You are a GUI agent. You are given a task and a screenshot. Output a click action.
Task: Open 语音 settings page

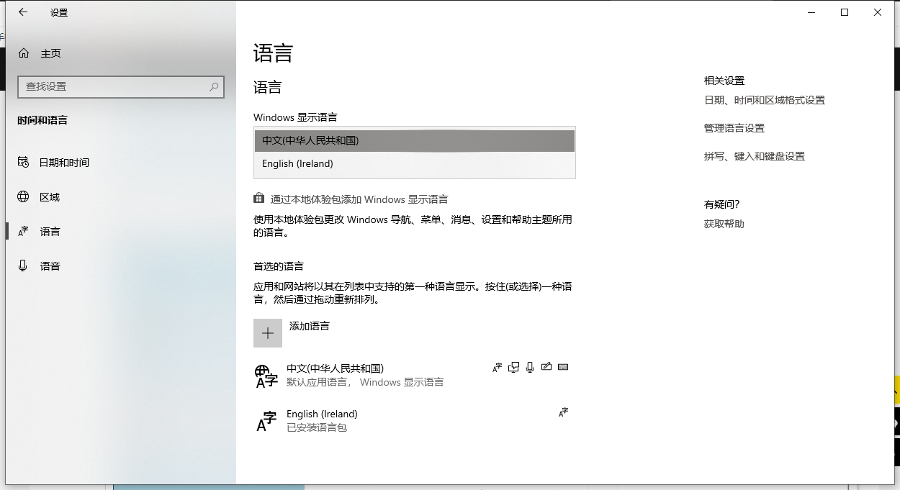coord(121,266)
